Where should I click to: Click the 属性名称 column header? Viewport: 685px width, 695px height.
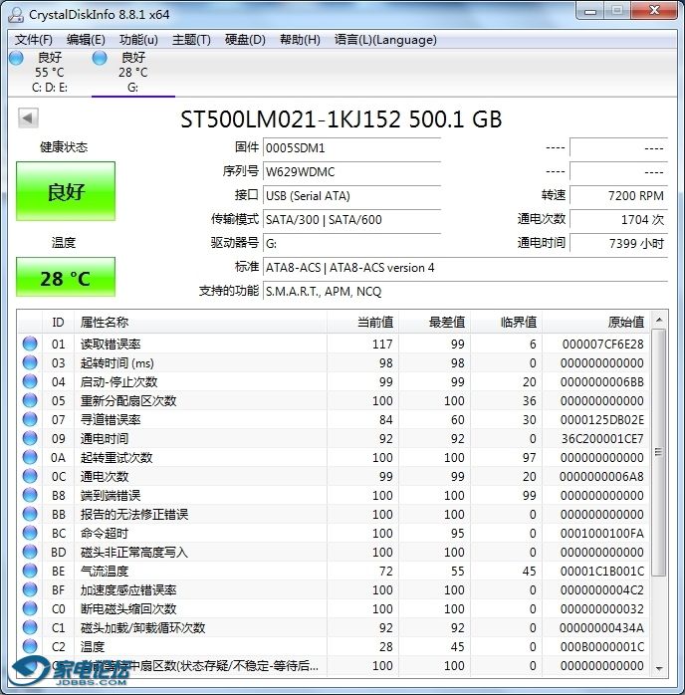pyautogui.click(x=201, y=323)
